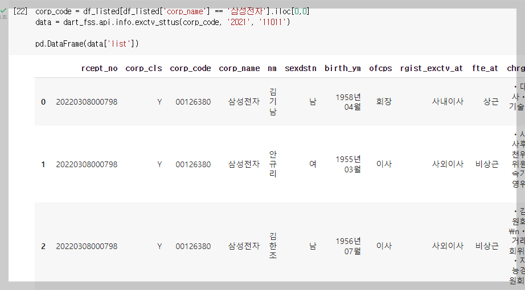
Task: Click the birth_ym column header
Action: pyautogui.click(x=343, y=69)
